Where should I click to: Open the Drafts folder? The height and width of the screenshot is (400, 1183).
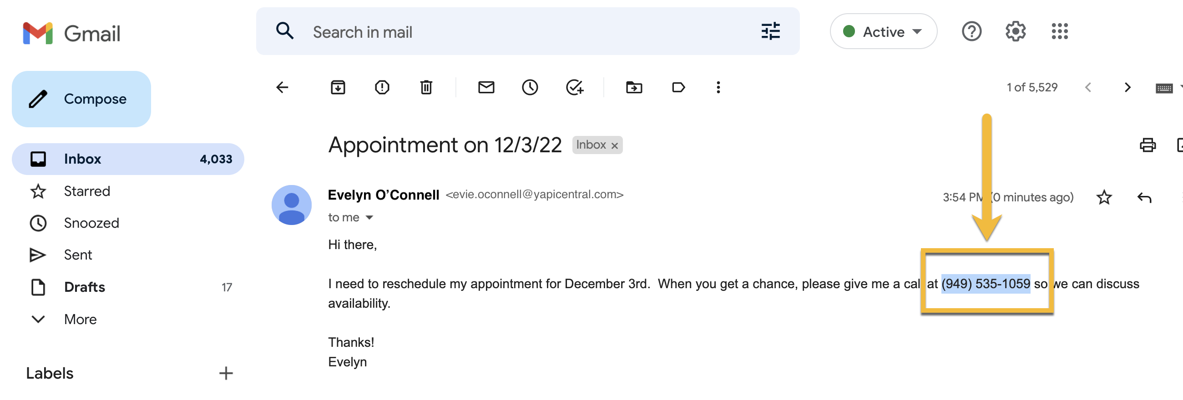(85, 287)
